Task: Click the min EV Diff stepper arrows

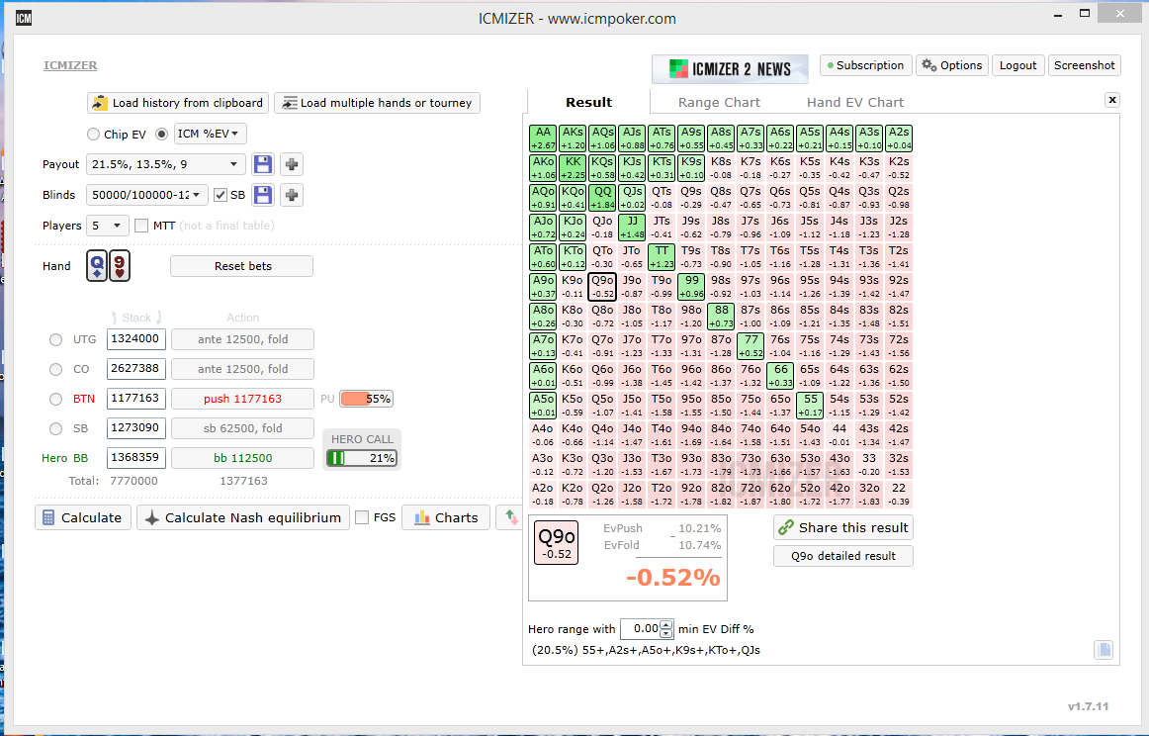Action: pos(666,629)
